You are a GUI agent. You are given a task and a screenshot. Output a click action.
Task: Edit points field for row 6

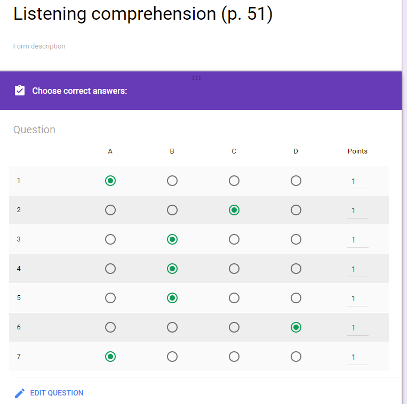[x=357, y=328]
